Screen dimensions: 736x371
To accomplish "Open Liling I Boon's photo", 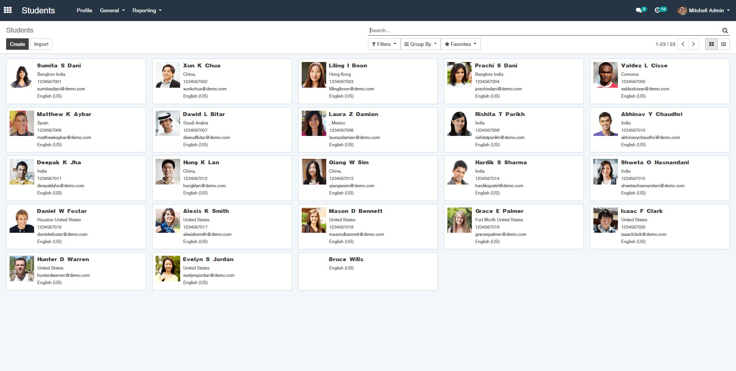I will [x=314, y=75].
